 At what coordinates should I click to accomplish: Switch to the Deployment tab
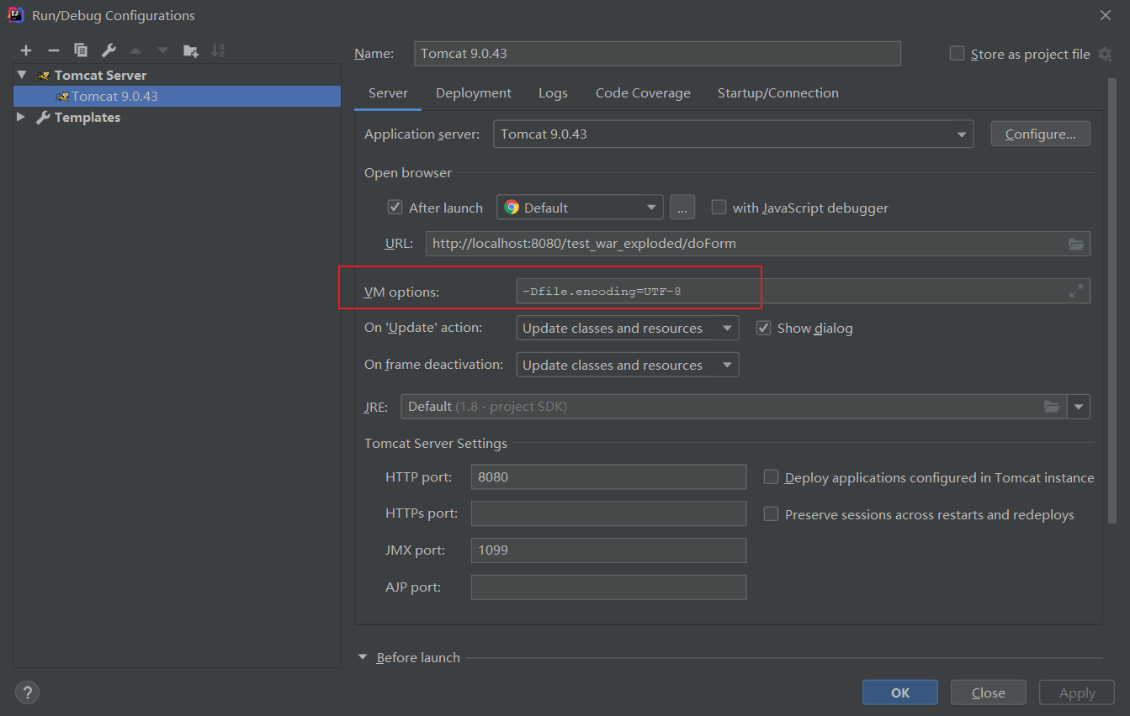pos(474,93)
